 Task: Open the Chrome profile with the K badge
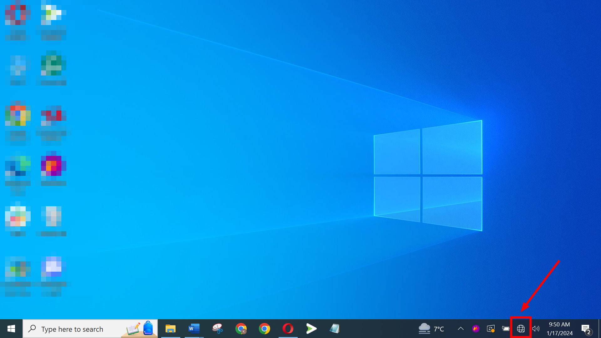[241, 329]
